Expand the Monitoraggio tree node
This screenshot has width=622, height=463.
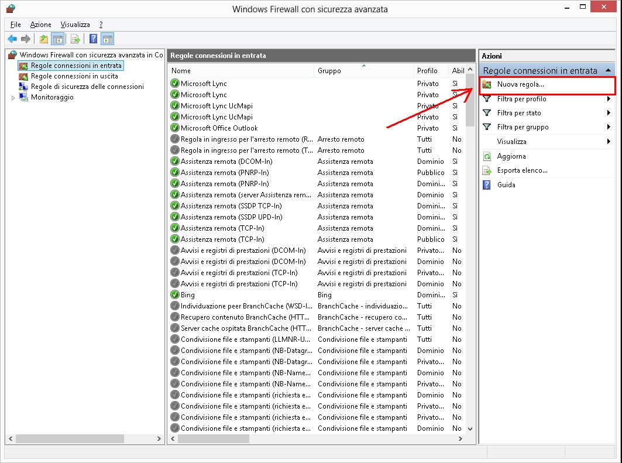13,98
